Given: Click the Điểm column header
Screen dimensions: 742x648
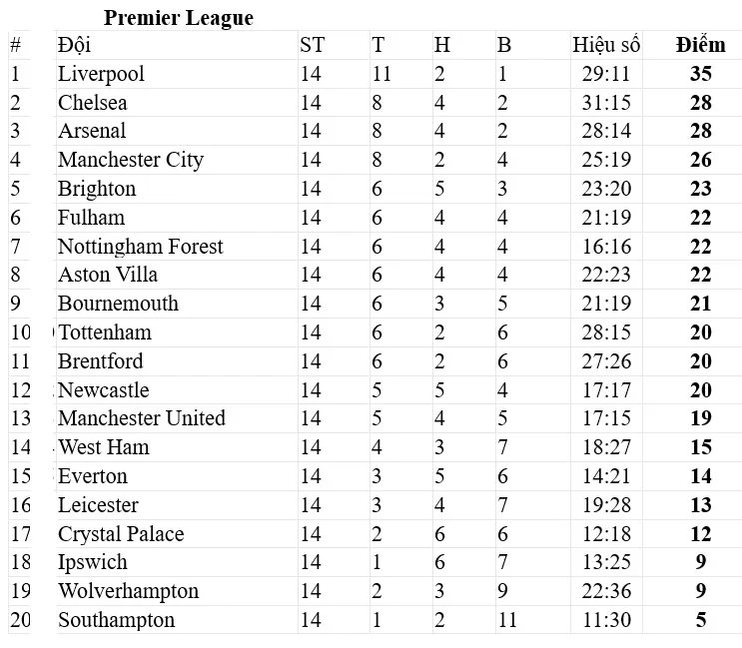Looking at the screenshot, I should (700, 45).
